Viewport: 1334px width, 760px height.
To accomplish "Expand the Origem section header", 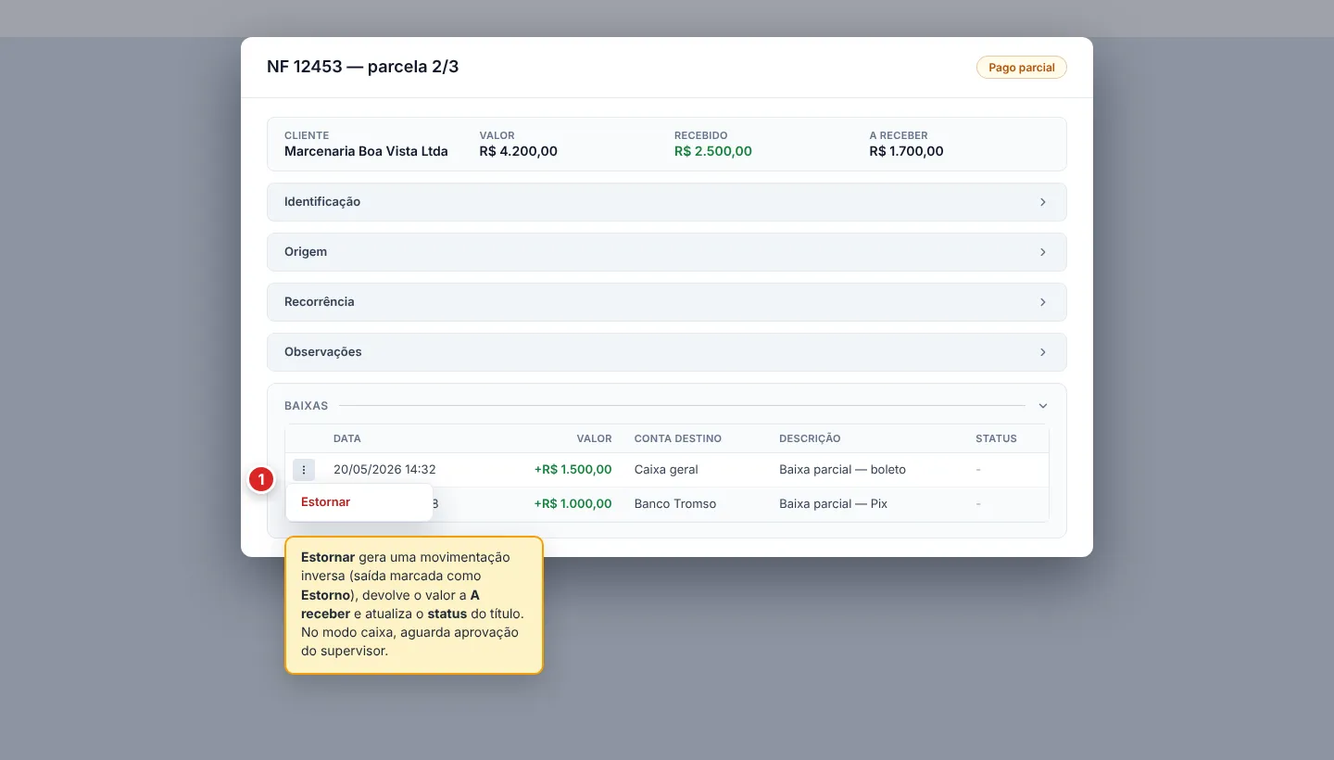I will coord(666,252).
